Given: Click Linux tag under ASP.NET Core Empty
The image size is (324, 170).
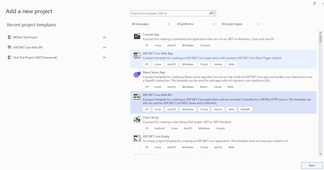Looking at the screenshot, I should pyautogui.click(x=158, y=147).
